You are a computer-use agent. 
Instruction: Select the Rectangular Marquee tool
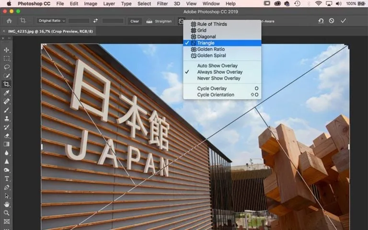pyautogui.click(x=7, y=58)
